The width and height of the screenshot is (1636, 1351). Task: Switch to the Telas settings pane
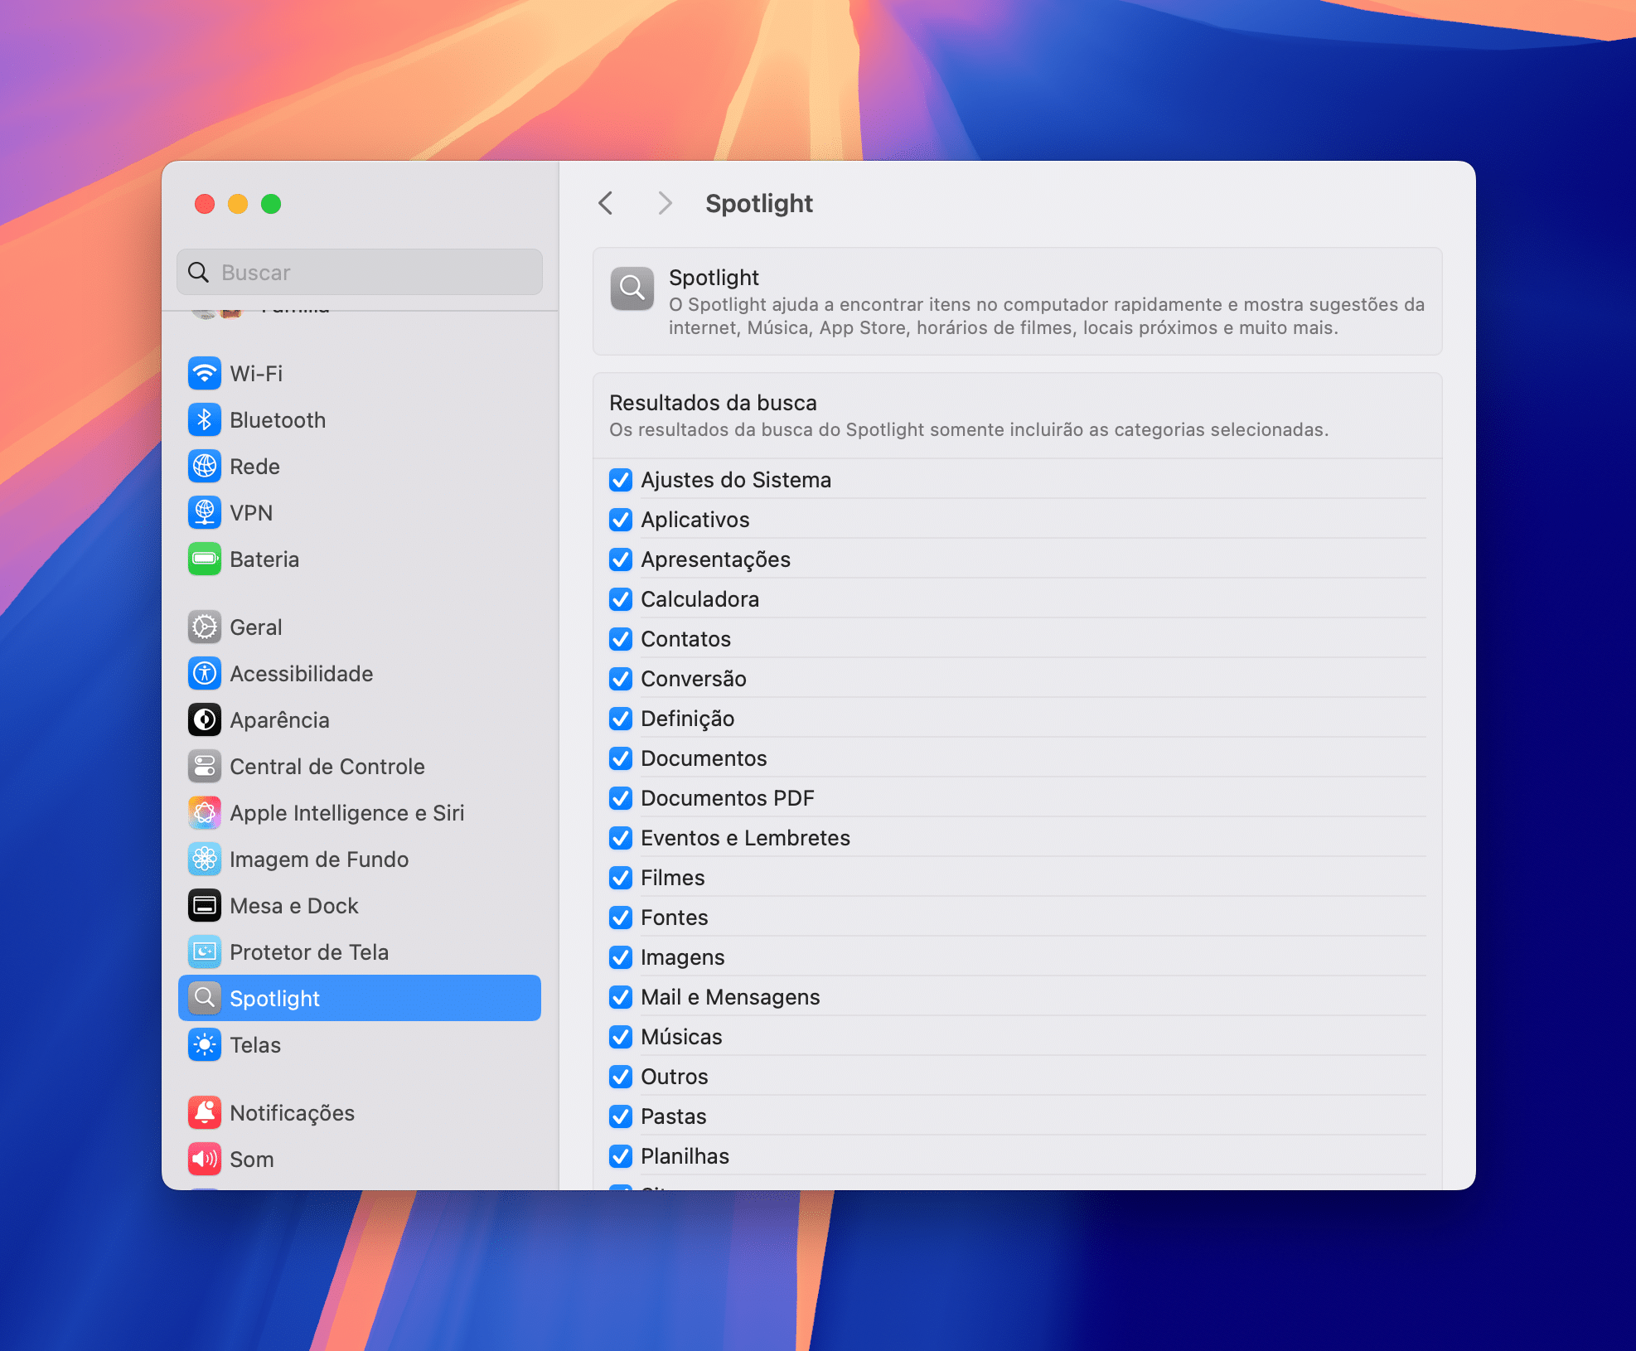[360, 1045]
